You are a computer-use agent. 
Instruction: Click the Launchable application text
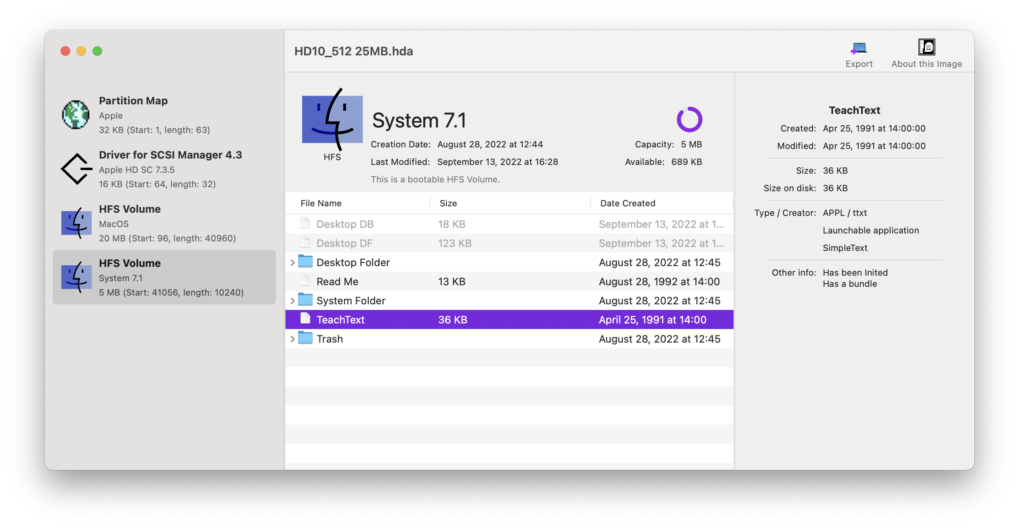[871, 230]
